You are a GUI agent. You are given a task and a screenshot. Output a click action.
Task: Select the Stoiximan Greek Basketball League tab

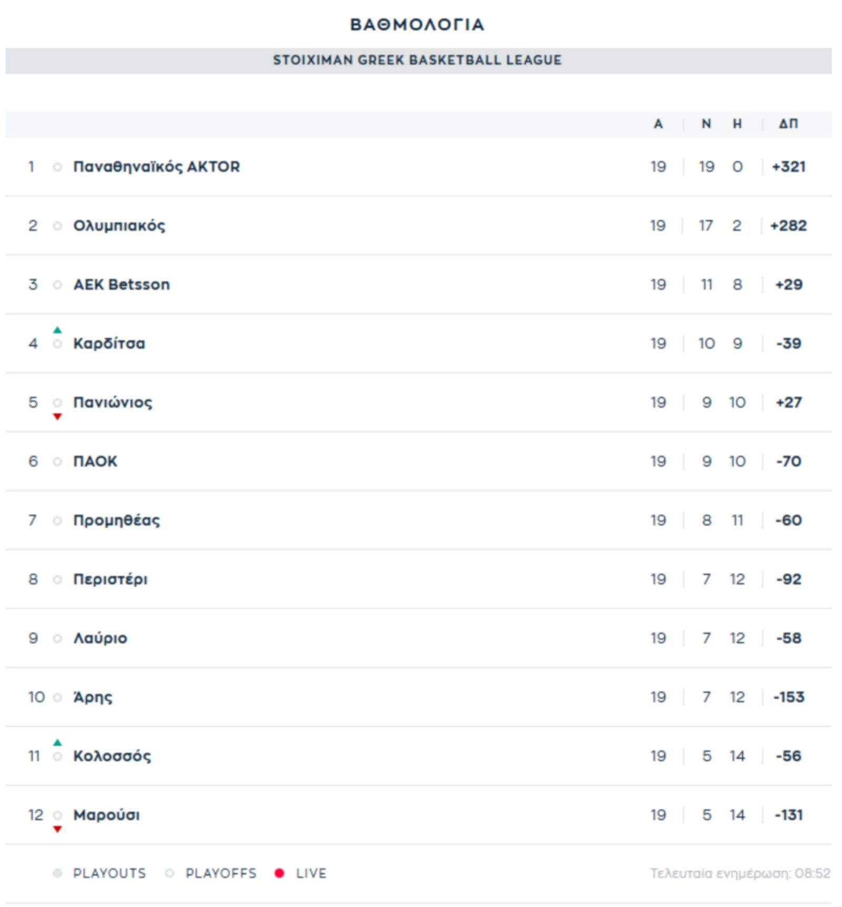(417, 60)
